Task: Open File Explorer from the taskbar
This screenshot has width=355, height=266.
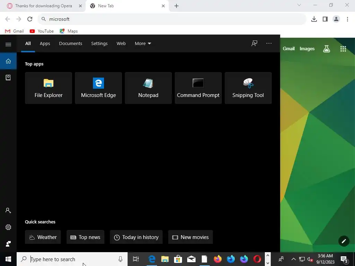Action: pos(165,259)
